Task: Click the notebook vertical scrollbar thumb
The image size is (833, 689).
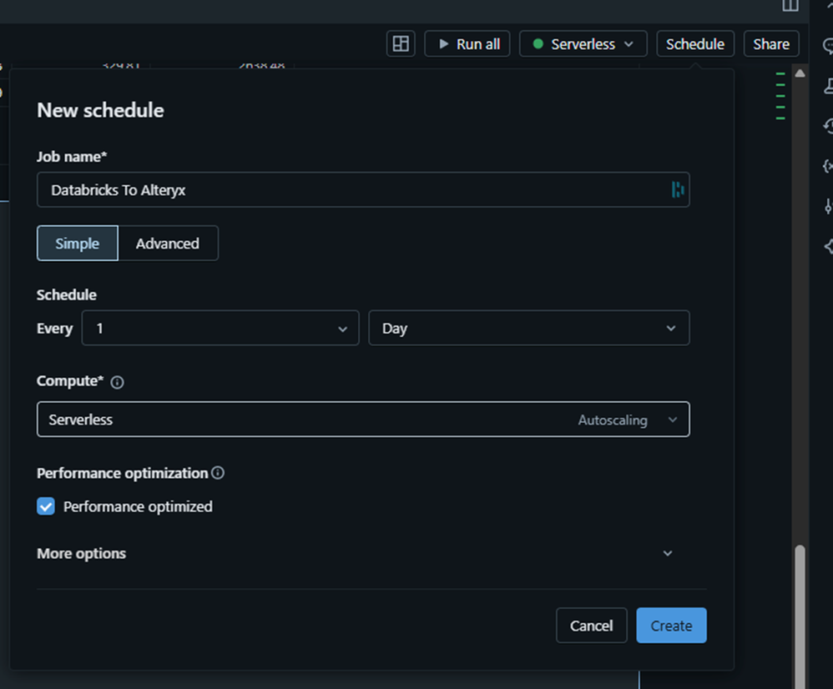Action: tap(800, 616)
